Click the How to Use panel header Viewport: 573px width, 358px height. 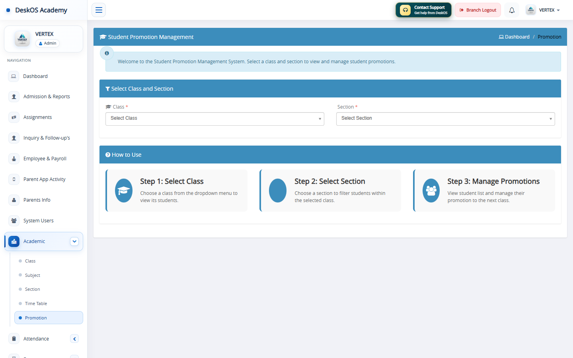click(x=330, y=155)
